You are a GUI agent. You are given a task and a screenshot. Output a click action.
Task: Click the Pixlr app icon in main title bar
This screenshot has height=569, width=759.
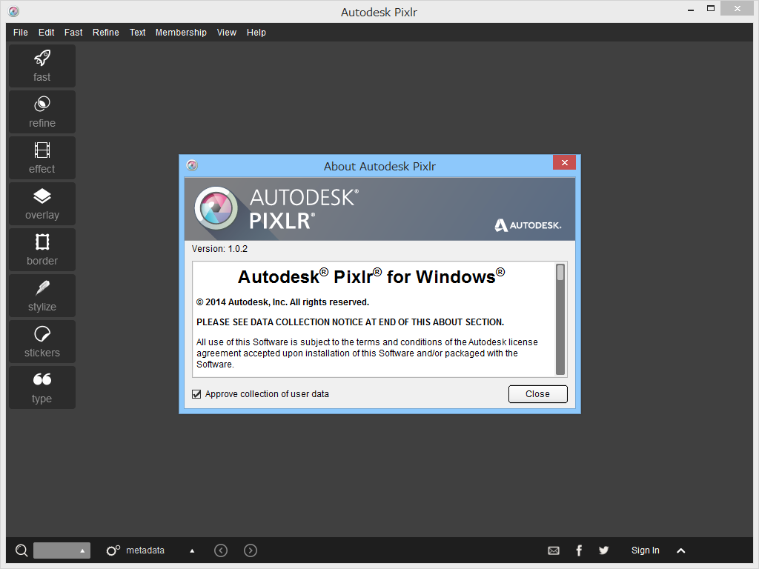[x=14, y=11]
